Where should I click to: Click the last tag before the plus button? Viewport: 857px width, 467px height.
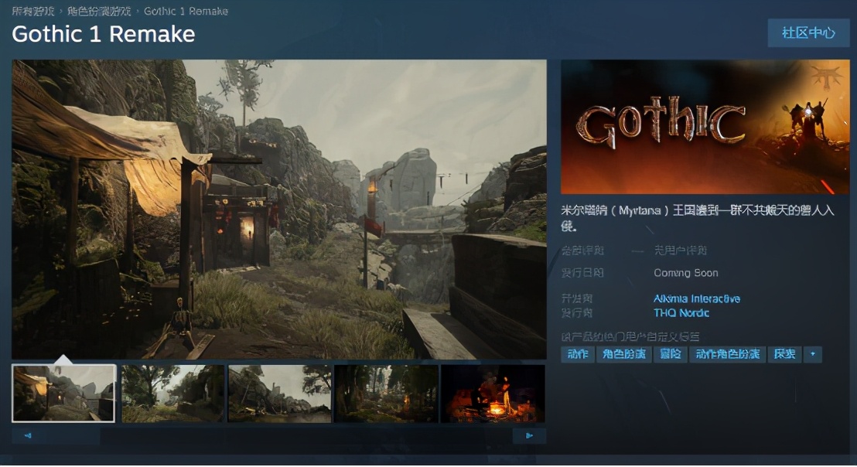[784, 354]
